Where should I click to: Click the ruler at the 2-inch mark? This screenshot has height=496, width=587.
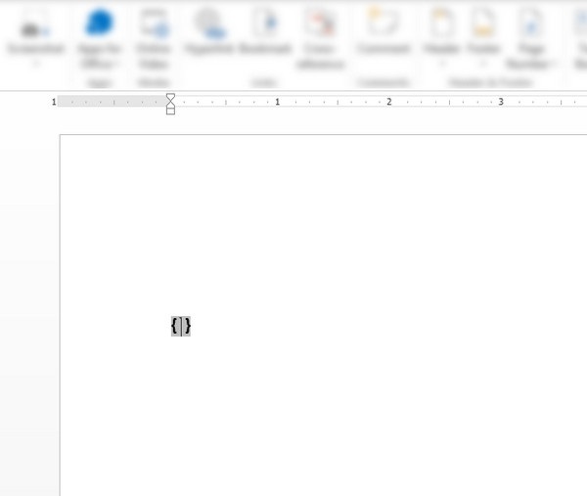click(388, 102)
